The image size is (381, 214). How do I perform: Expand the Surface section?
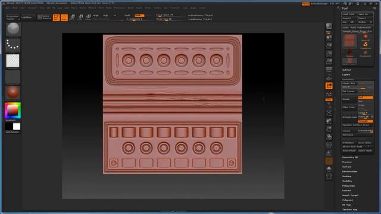tap(346, 166)
